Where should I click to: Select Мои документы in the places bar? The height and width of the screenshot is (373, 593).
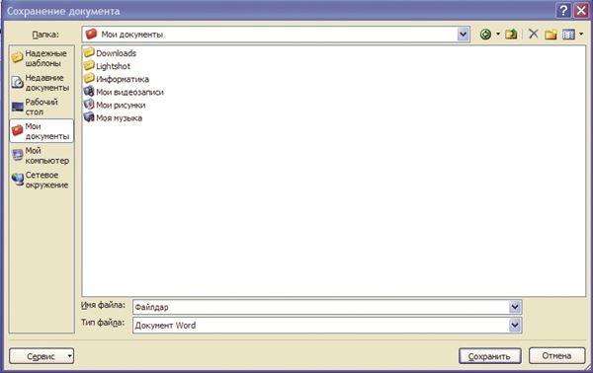(42, 131)
